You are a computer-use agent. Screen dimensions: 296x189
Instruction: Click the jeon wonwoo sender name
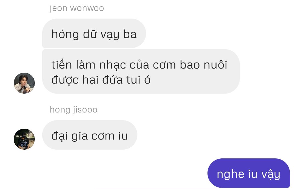point(77,8)
